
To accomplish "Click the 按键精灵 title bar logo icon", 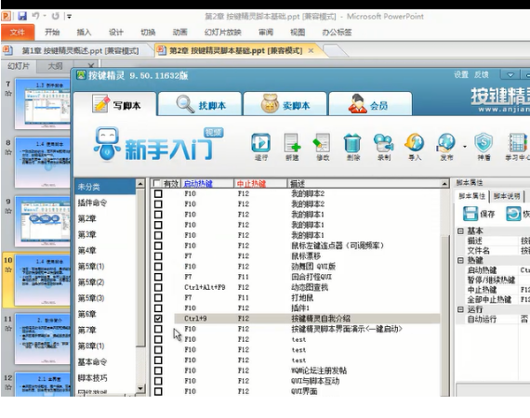I will [81, 74].
